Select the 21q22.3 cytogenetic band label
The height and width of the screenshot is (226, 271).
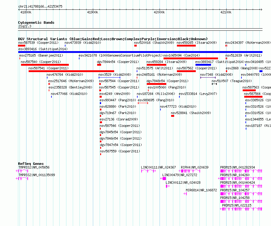coord(25,26)
